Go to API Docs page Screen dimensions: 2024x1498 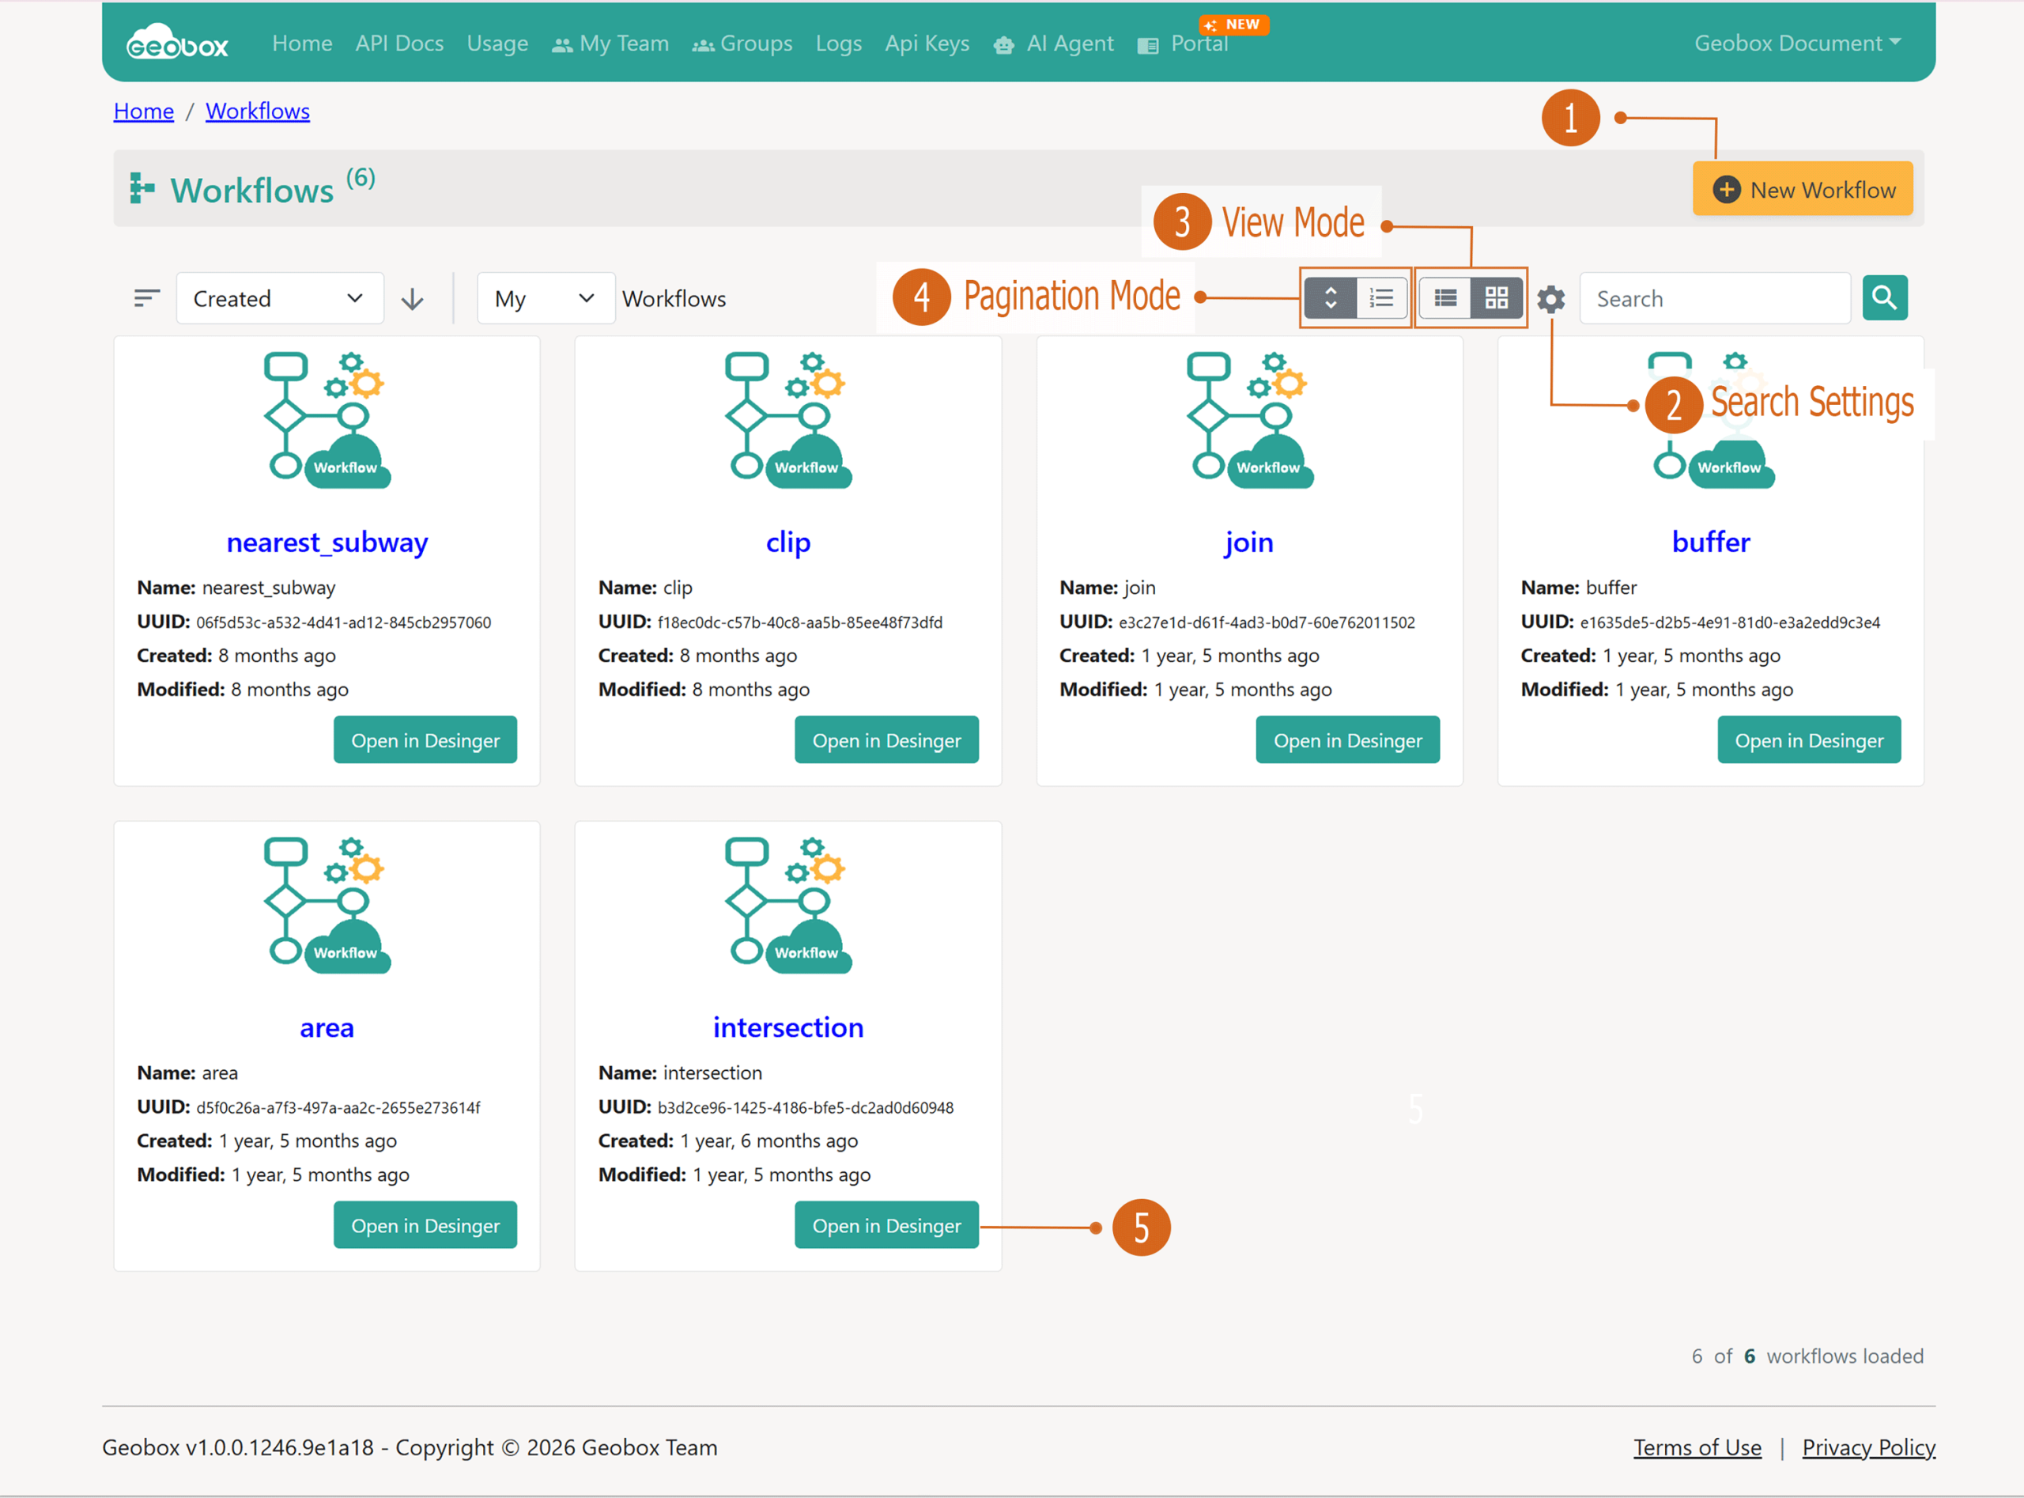coord(398,44)
